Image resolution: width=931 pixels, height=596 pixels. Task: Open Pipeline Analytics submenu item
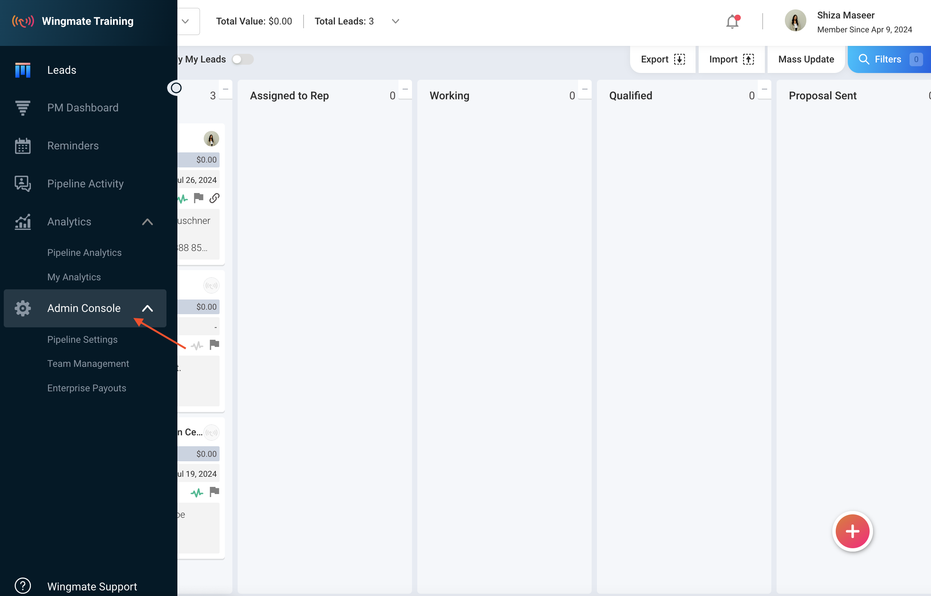(x=84, y=252)
